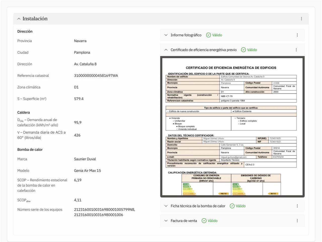Viewport: 322px width, 242px height.
Task: Open the energy certificate document preview
Action: coord(232,127)
